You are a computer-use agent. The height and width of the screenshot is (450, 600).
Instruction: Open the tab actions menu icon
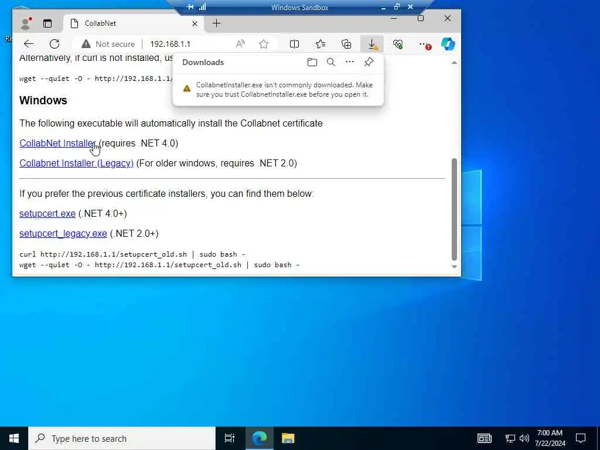click(x=47, y=23)
